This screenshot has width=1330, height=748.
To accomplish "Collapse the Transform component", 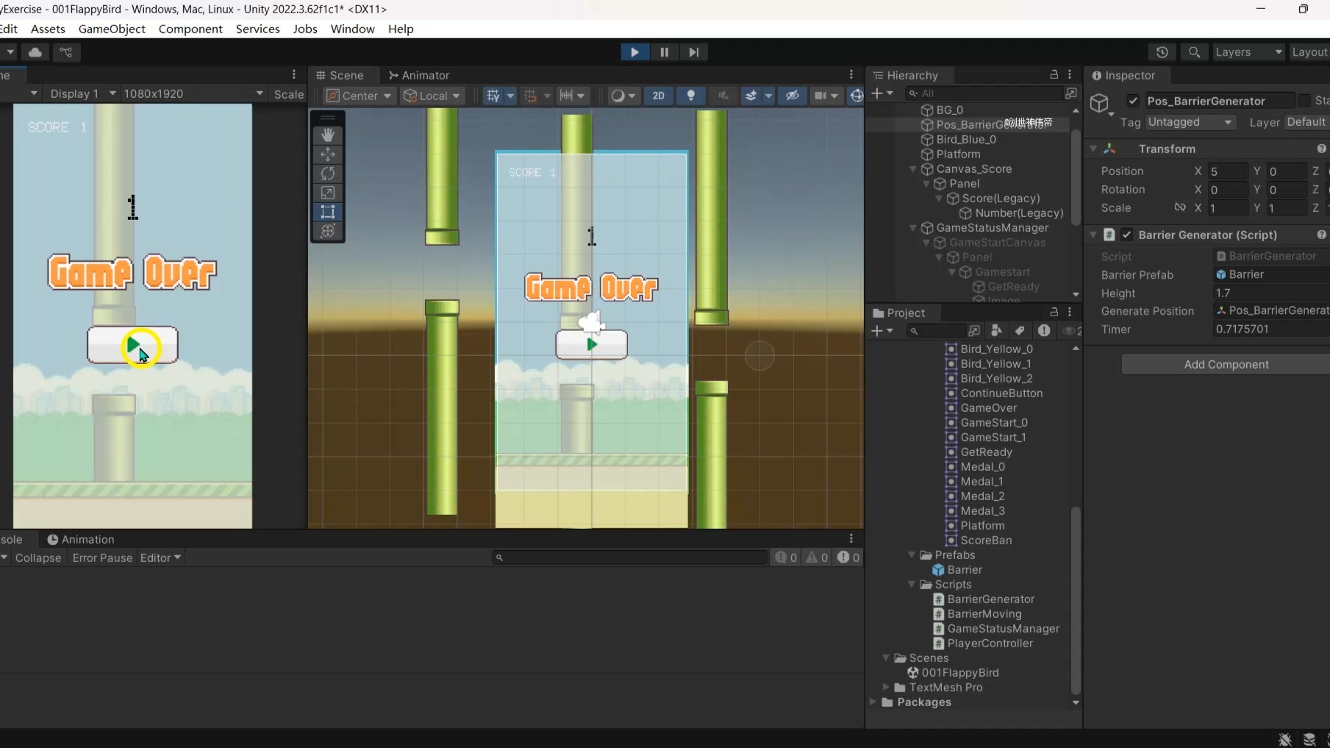I will coord(1093,149).
